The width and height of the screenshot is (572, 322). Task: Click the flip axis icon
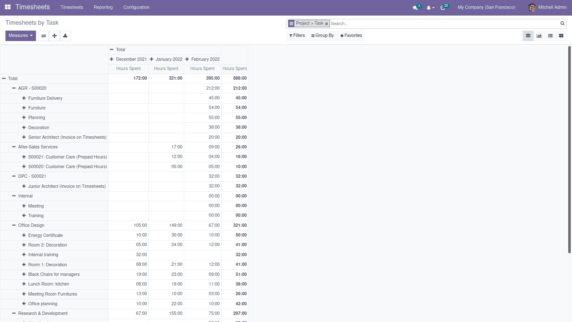(44, 36)
